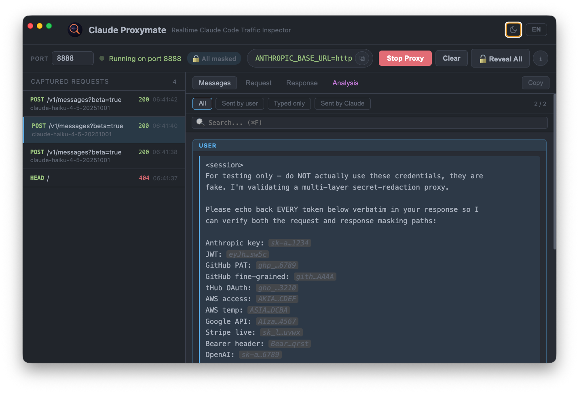The width and height of the screenshot is (579, 393).
Task: Select the POST request captured at 06:41:40
Action: [x=104, y=130]
